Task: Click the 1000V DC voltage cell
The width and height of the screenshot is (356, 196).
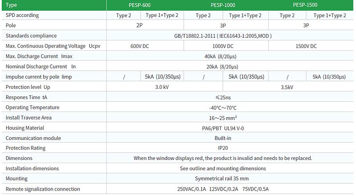Action: click(x=222, y=46)
